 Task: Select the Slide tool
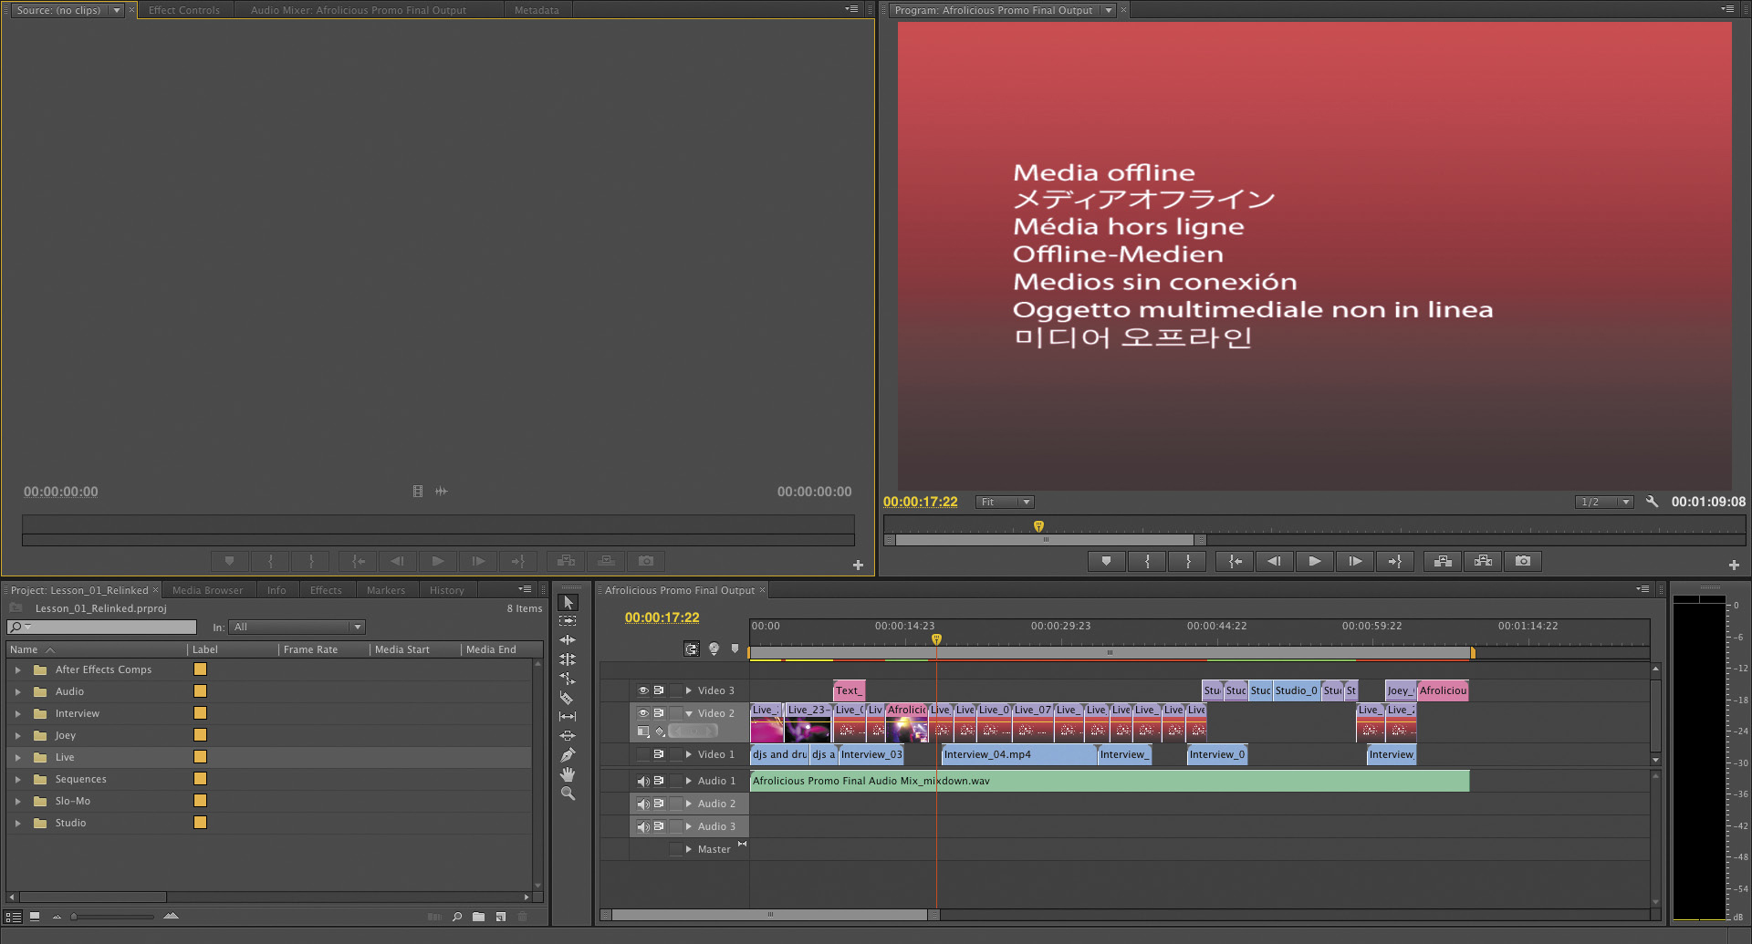[x=568, y=736]
